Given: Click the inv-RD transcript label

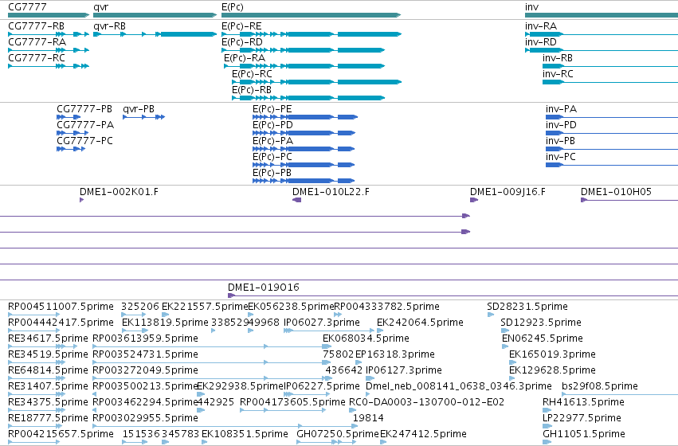Looking at the screenshot, I should coord(541,42).
